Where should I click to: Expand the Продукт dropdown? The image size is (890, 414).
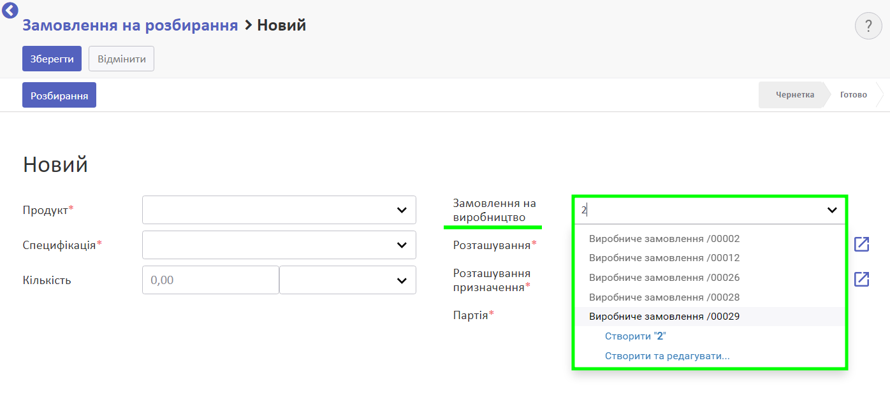[402, 210]
